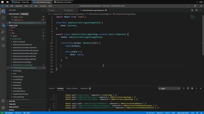
Task: Open the Run and Debug view
Action: pos(3,32)
